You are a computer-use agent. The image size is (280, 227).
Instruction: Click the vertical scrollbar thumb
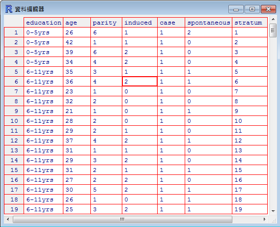[273, 30]
